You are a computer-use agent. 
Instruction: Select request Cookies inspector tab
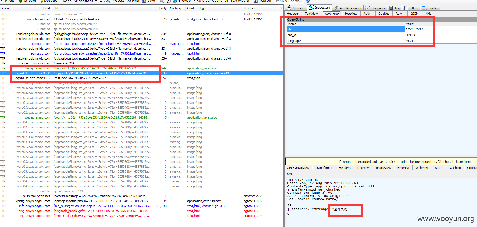384,14
